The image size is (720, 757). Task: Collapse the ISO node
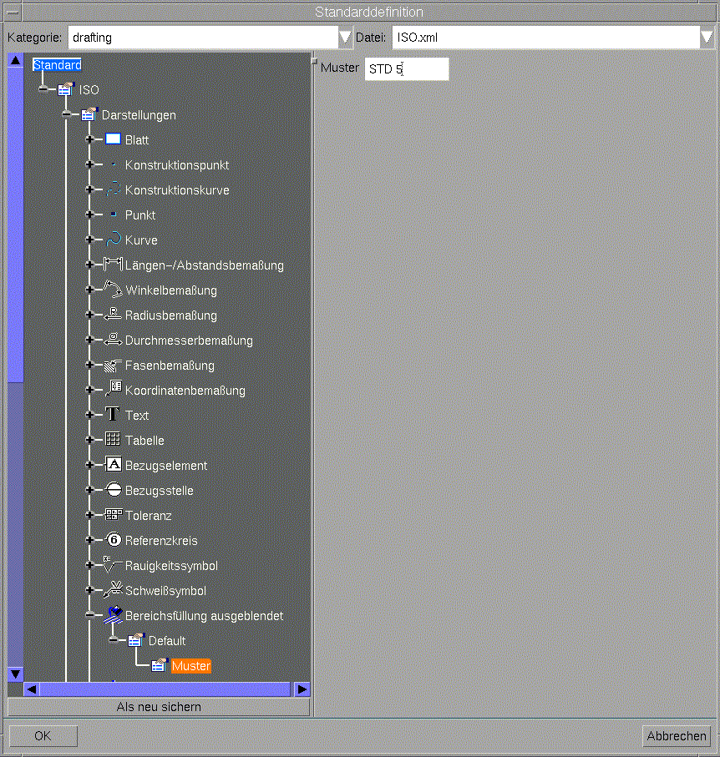43,88
